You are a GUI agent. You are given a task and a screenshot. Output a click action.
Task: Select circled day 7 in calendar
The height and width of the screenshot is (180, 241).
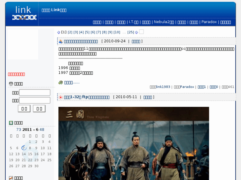24,148
